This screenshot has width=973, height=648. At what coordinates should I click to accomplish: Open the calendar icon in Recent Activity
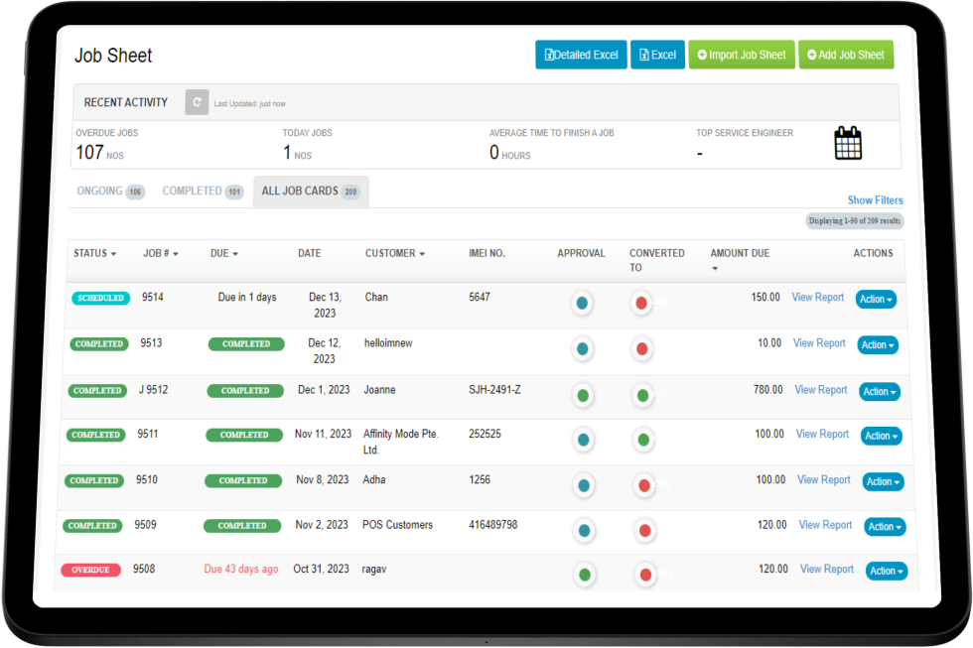point(848,143)
